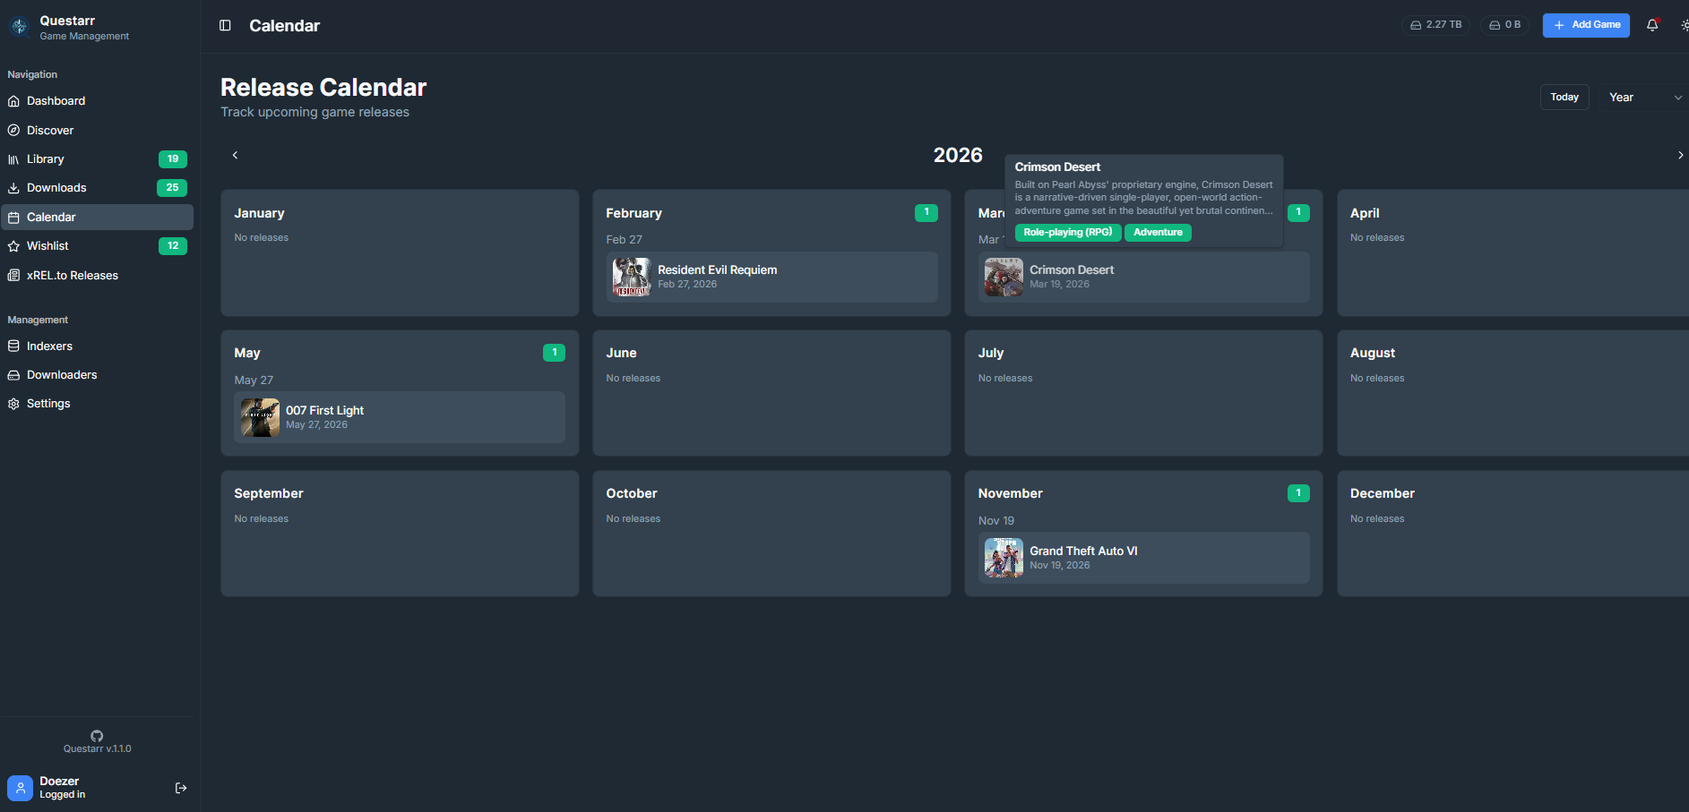Toggle the sidebar panel icon
This screenshot has width=1689, height=812.
click(x=225, y=26)
